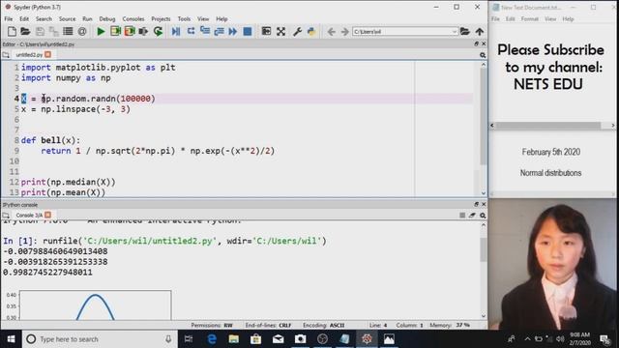Open the editor options magnifier icon
The width and height of the screenshot is (619, 348).
483,55
